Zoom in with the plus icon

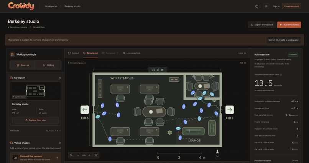(89, 155)
